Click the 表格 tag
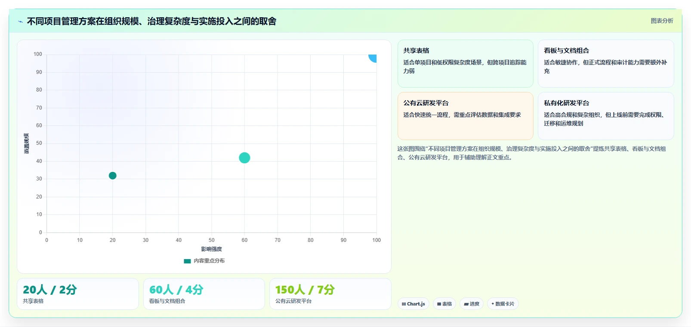The width and height of the screenshot is (691, 327). coord(444,304)
